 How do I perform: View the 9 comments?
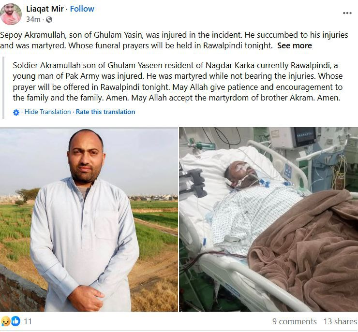[294, 321]
